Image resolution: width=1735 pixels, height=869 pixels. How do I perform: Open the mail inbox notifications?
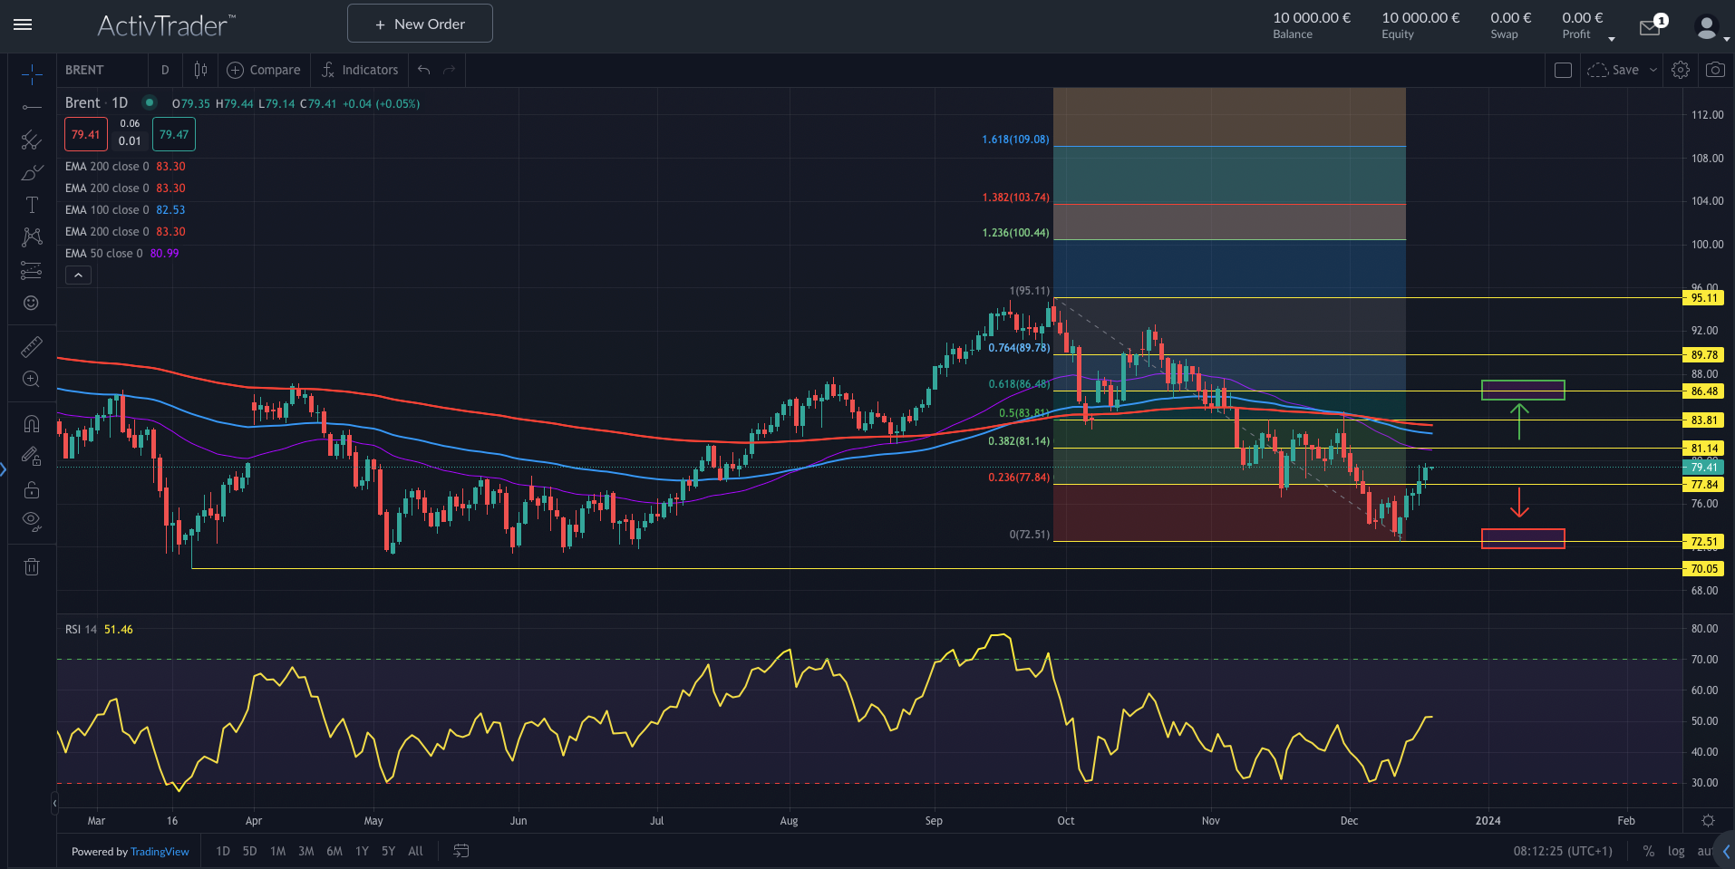point(1650,27)
